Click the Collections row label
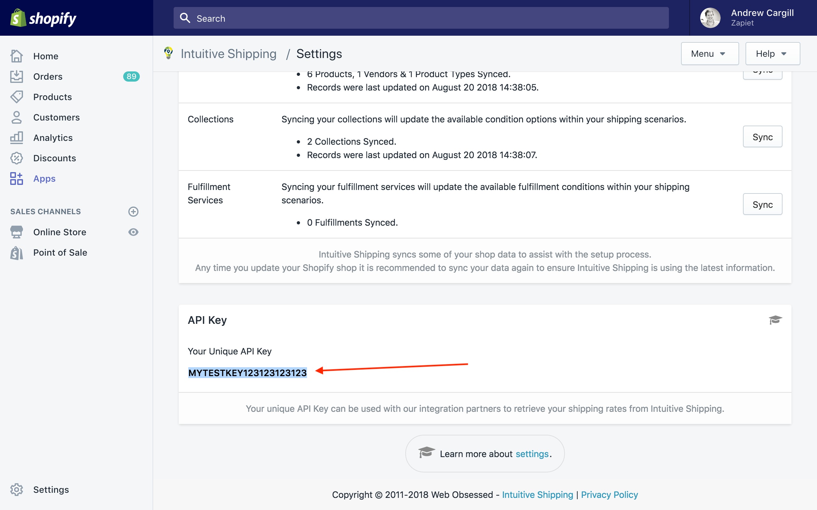This screenshot has height=510, width=817. pos(210,119)
